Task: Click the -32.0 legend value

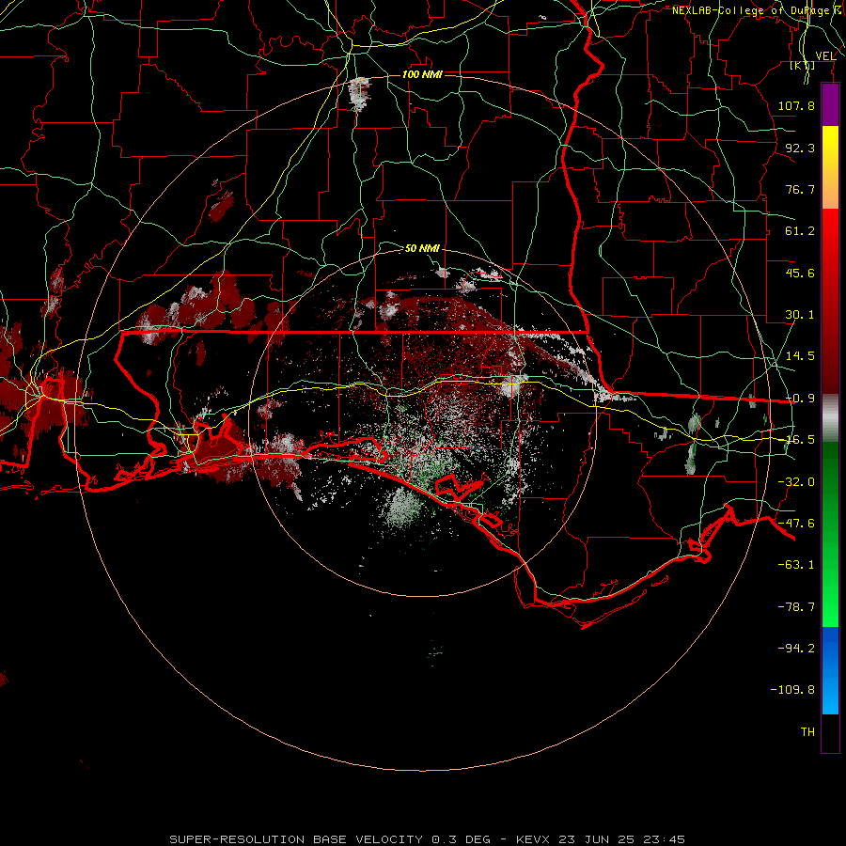Action: (796, 482)
